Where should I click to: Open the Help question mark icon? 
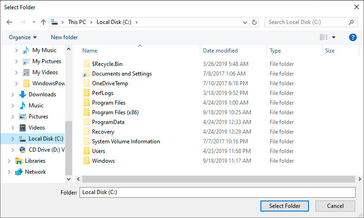353,37
